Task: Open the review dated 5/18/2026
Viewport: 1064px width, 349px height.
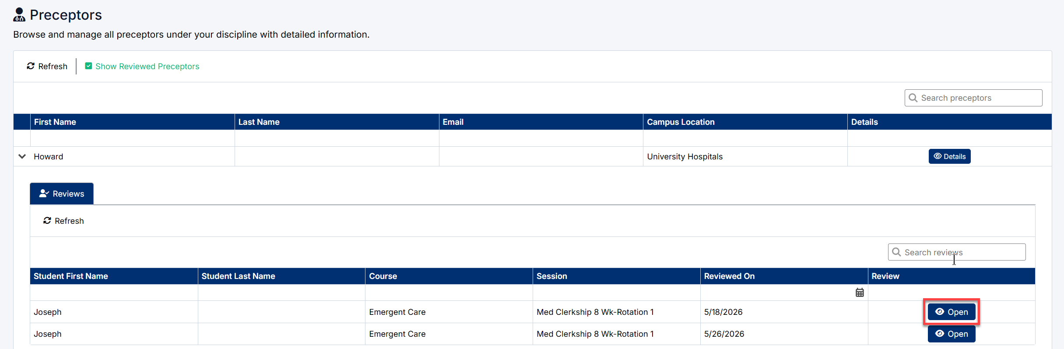Action: click(x=952, y=312)
